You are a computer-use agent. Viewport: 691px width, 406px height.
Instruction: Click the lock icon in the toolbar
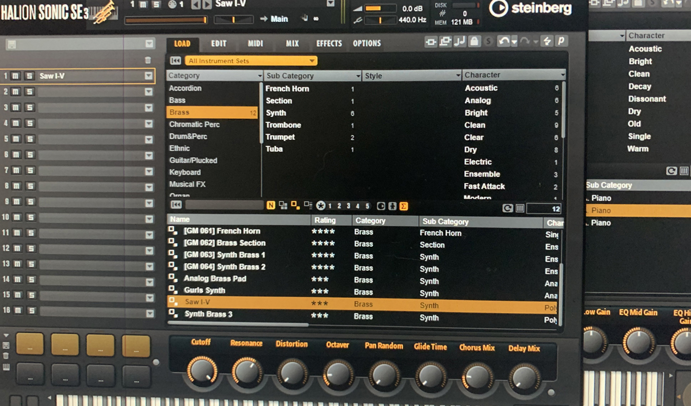tap(474, 41)
